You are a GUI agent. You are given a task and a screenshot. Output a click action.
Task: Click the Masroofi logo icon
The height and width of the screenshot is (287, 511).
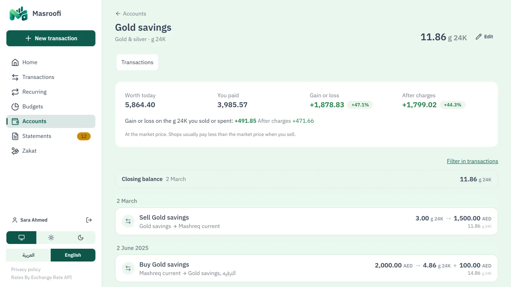[19, 13]
